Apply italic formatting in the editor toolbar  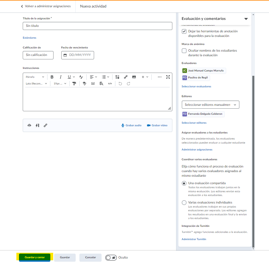pyautogui.click(x=61, y=77)
